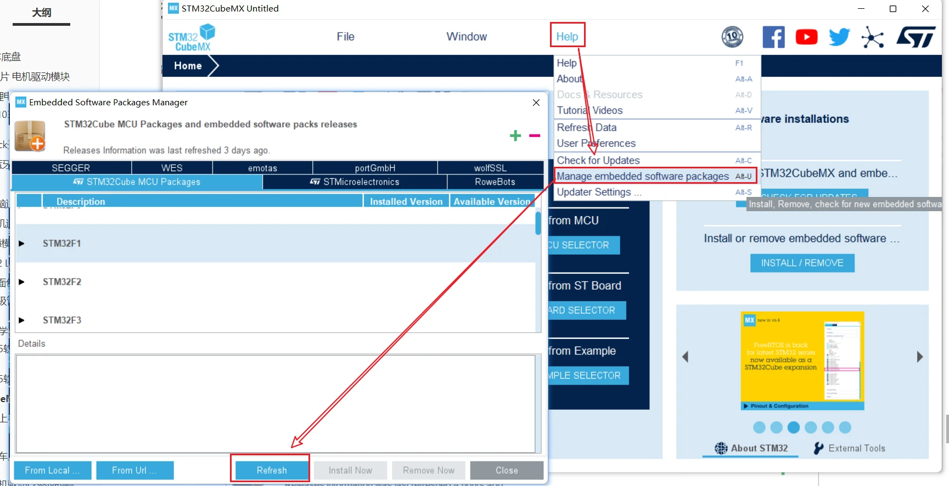The height and width of the screenshot is (486, 949).
Task: Open the 10th anniversary badge icon
Action: pos(732,37)
